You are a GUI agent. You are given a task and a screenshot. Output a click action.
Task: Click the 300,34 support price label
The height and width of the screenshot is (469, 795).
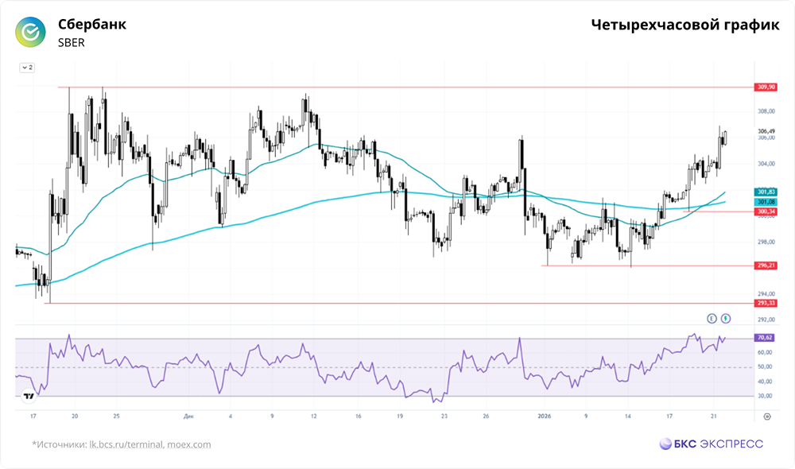766,211
